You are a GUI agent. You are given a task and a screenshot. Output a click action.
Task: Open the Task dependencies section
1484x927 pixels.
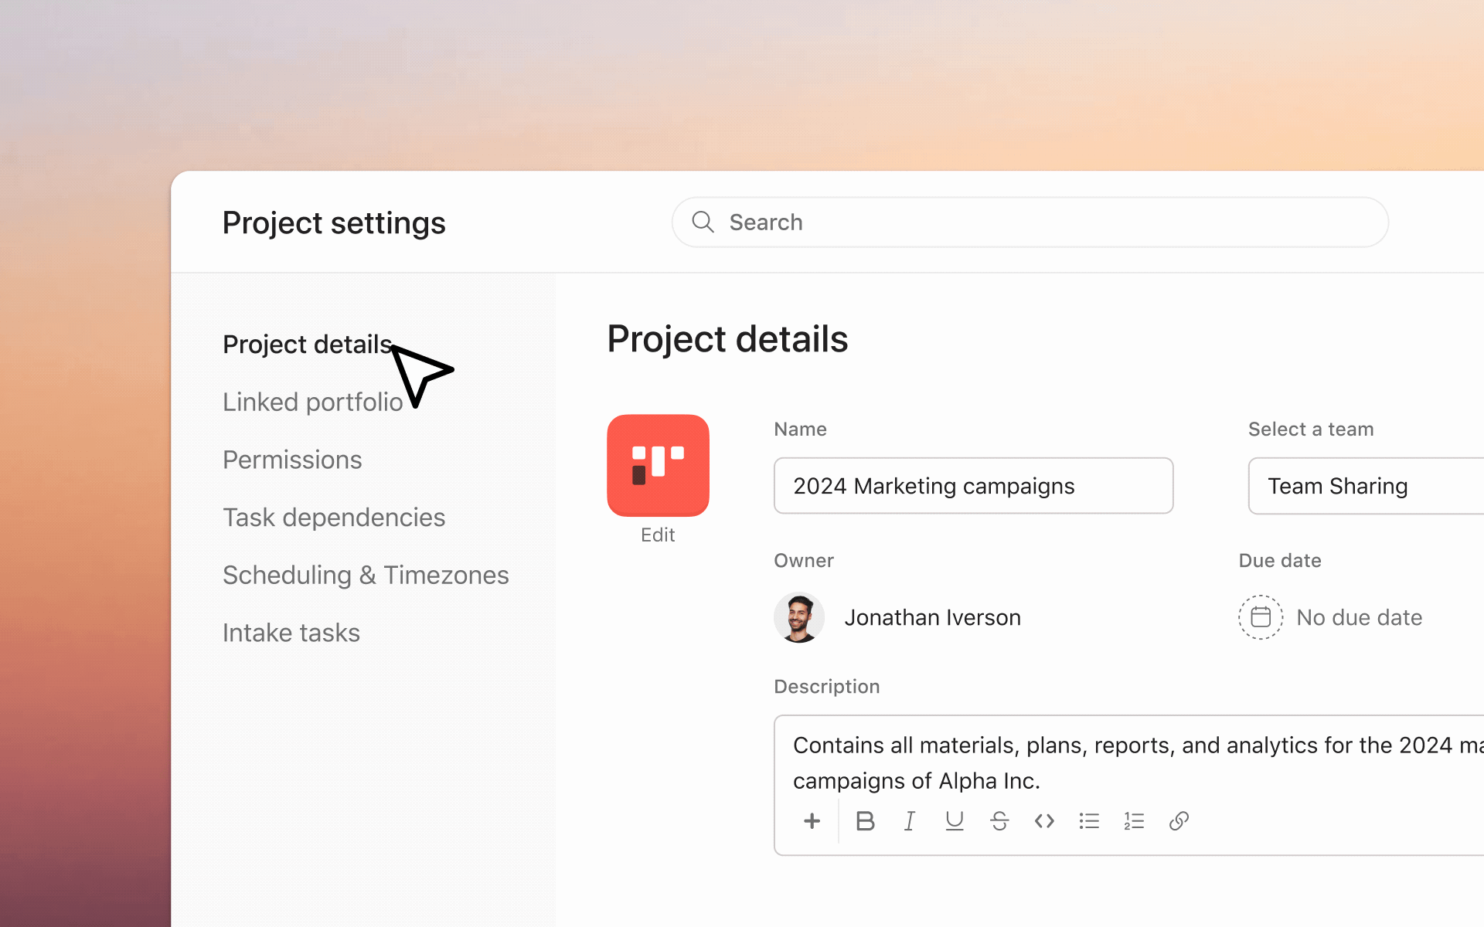pyautogui.click(x=334, y=518)
